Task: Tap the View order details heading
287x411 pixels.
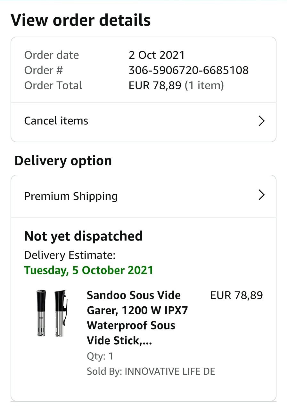Action: pos(81,20)
